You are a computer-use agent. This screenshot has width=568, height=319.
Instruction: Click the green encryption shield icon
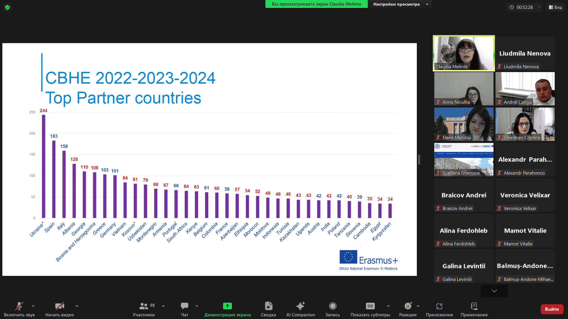click(7, 7)
